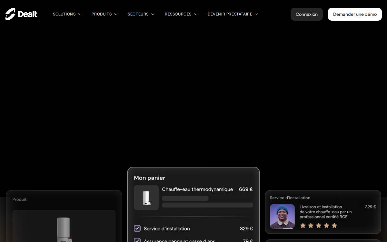Expand the RESSOURCES chevron arrow
Viewport: 387px width, 242px height.
click(x=195, y=14)
